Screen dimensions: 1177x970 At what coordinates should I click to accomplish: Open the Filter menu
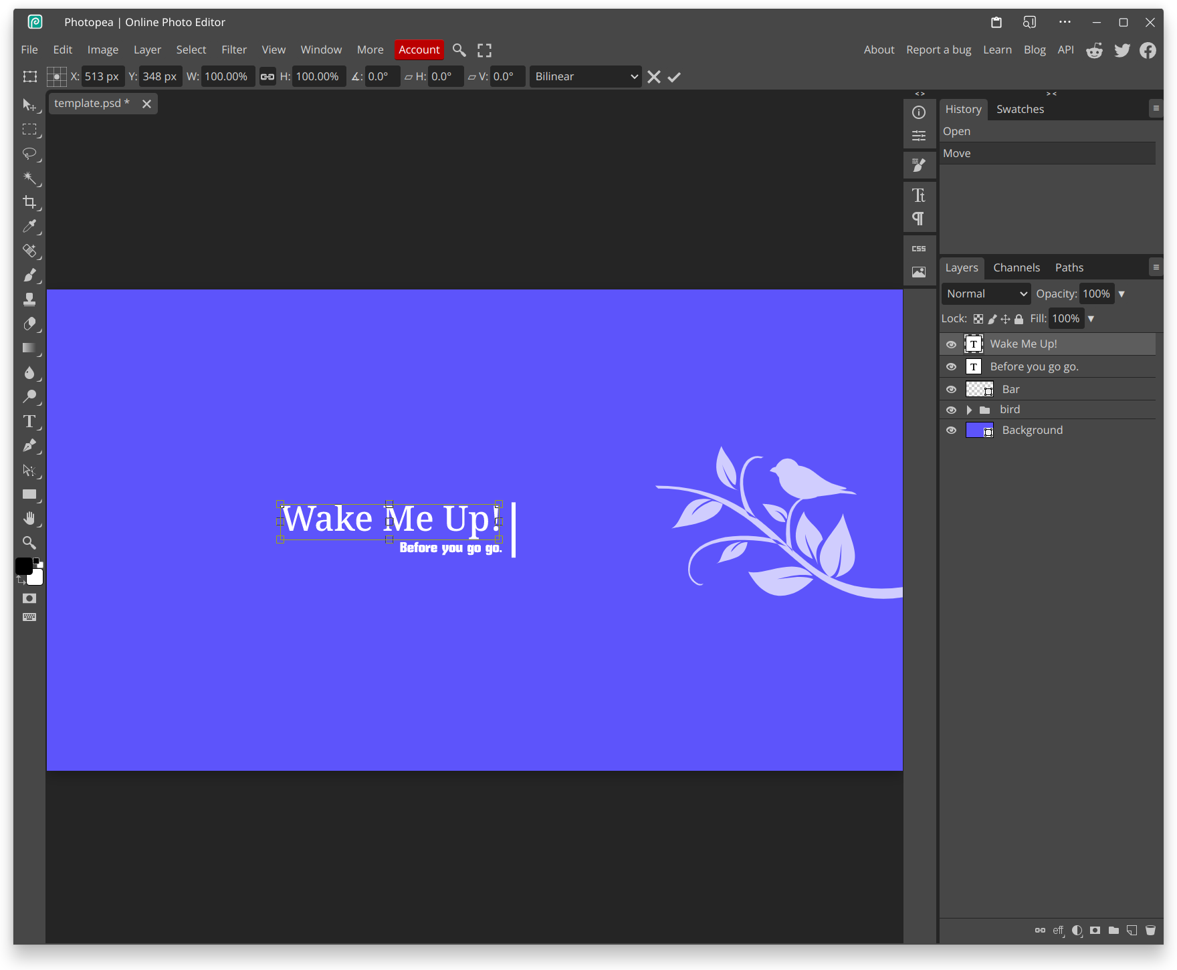point(234,49)
